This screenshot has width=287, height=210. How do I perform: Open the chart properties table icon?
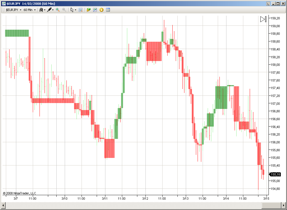pyautogui.click(x=108, y=10)
